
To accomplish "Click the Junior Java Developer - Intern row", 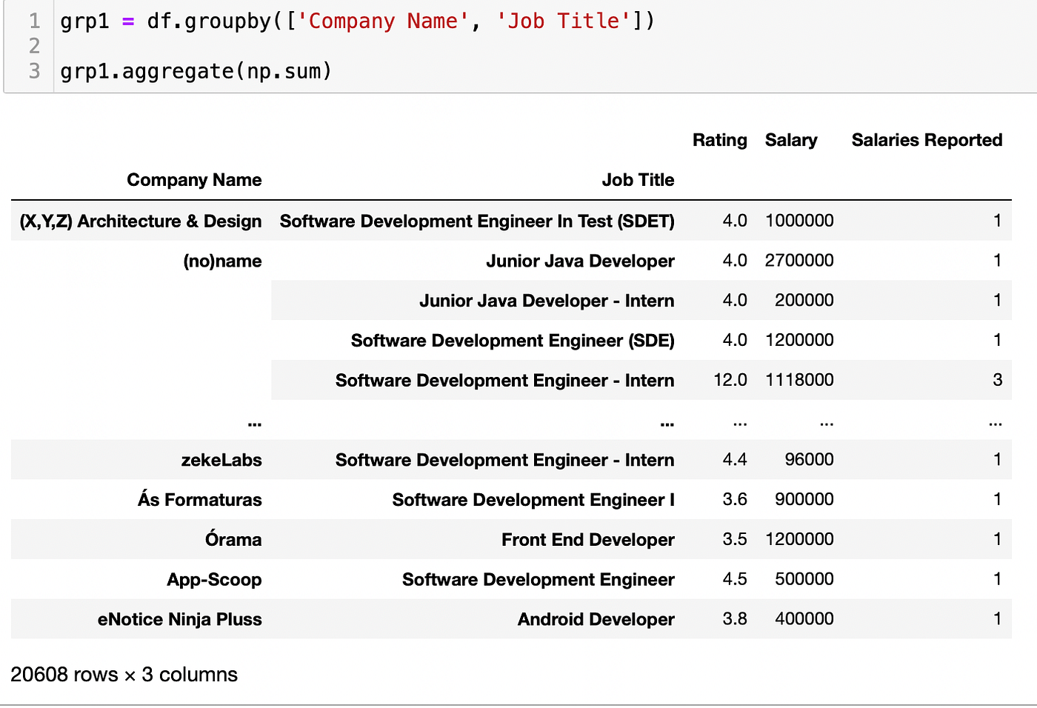I will (546, 301).
